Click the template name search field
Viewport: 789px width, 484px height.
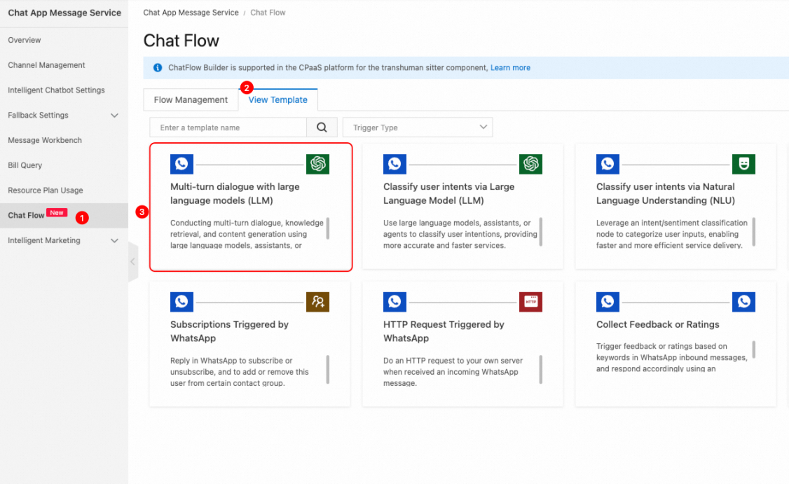point(228,127)
